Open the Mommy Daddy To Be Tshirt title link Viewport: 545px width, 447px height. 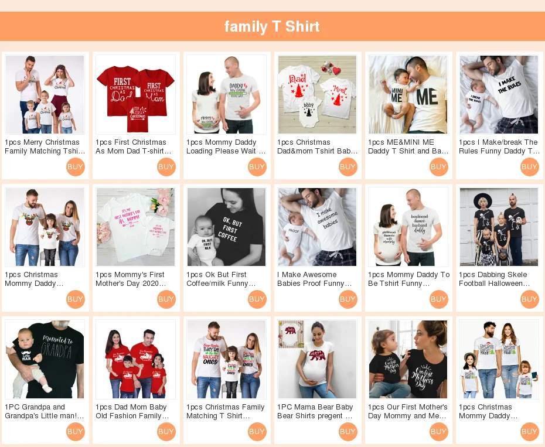click(409, 279)
